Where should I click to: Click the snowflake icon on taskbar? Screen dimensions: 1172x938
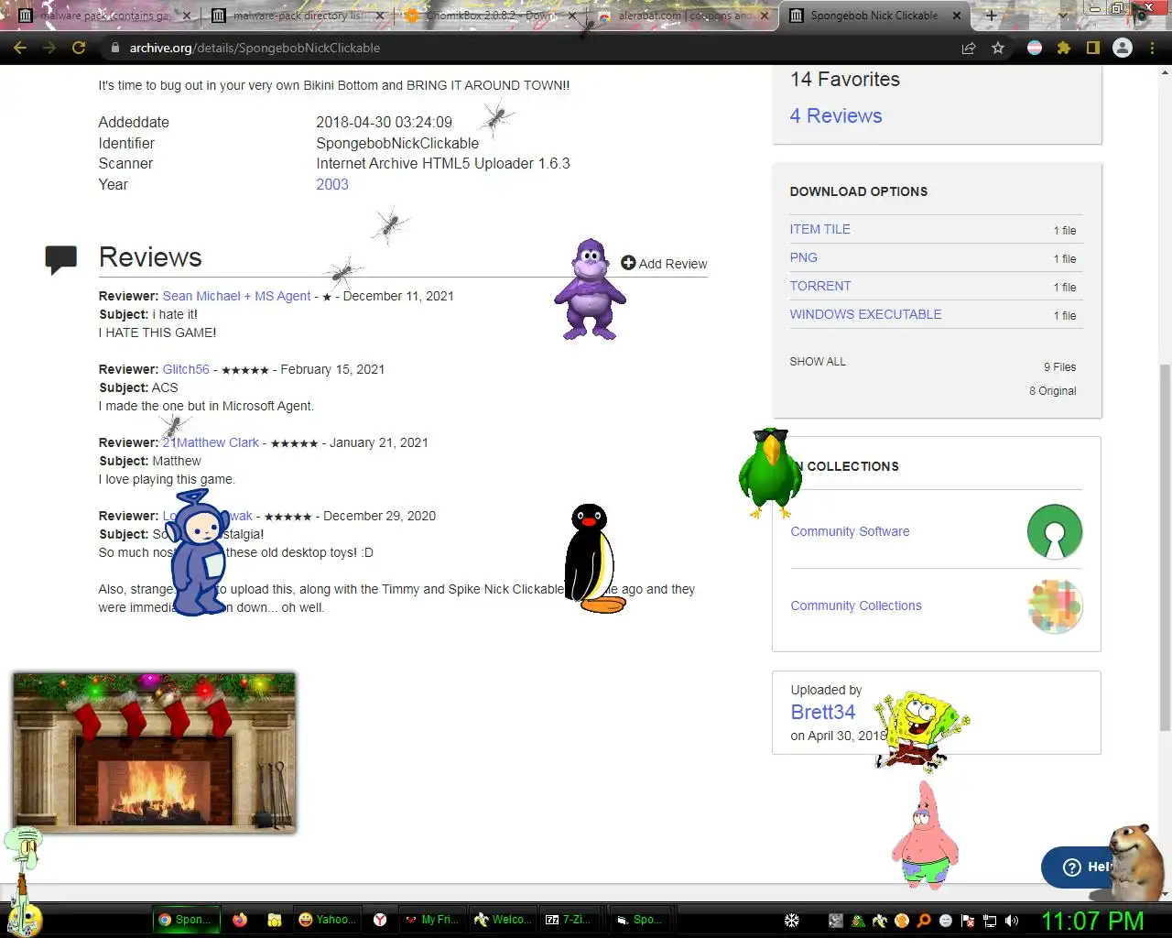pyautogui.click(x=792, y=920)
